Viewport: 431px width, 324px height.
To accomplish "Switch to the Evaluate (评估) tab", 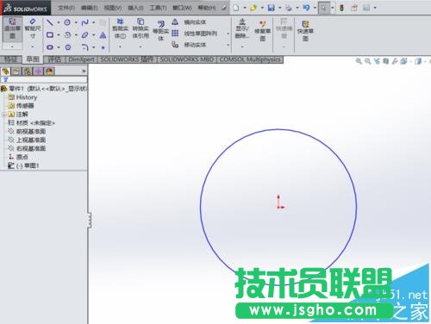I will point(54,59).
